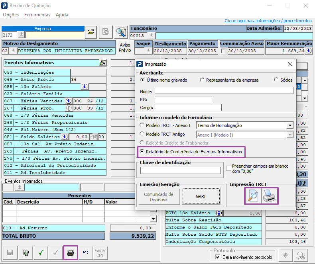Select 012 - Adicional de Periculosidade row
Screen dimensions: 315x264
tap(55, 166)
